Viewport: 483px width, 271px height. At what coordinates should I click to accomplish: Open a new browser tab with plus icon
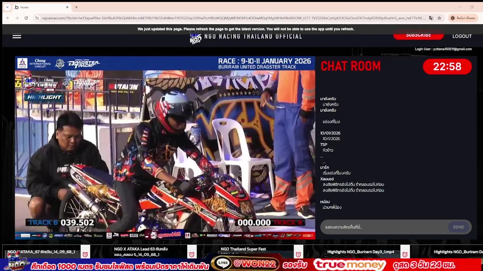coord(76,7)
